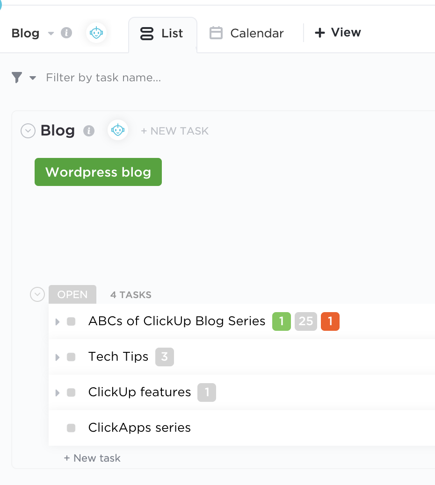Collapse the OPEN status group
Viewport: 435px width, 485px height.
click(x=37, y=294)
